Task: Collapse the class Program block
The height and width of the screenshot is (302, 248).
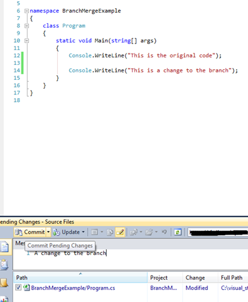Action: pyautogui.click(x=26, y=26)
